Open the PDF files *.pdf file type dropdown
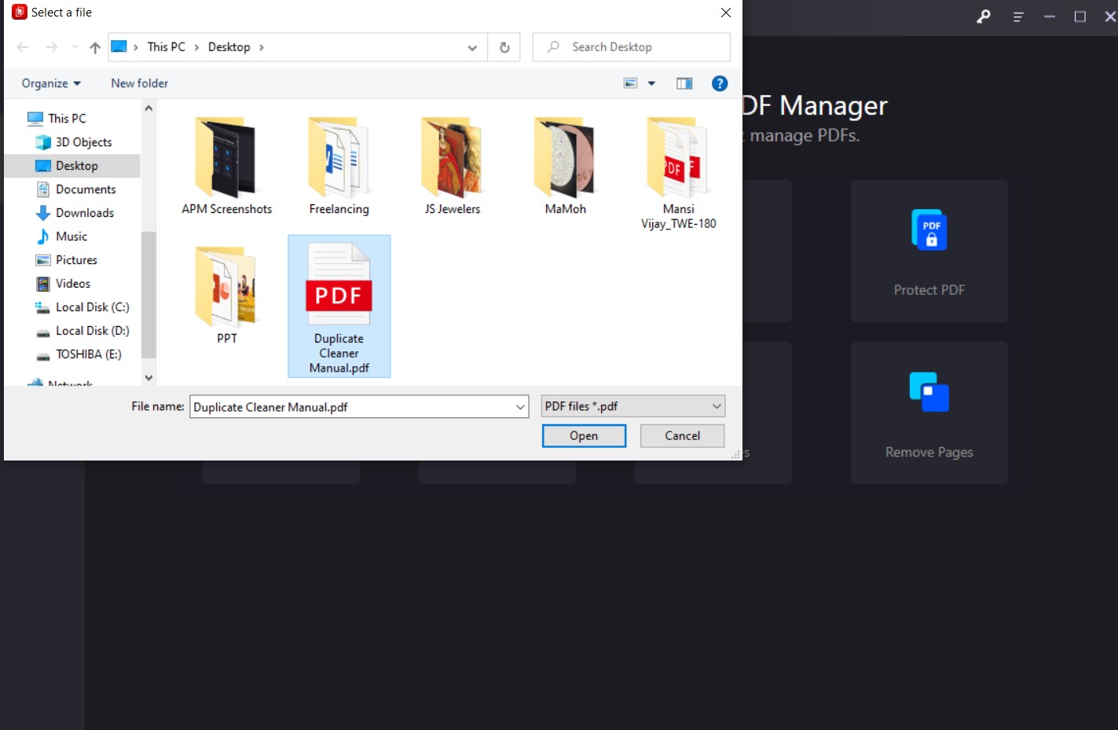Viewport: 1118px width, 730px height. click(x=632, y=405)
